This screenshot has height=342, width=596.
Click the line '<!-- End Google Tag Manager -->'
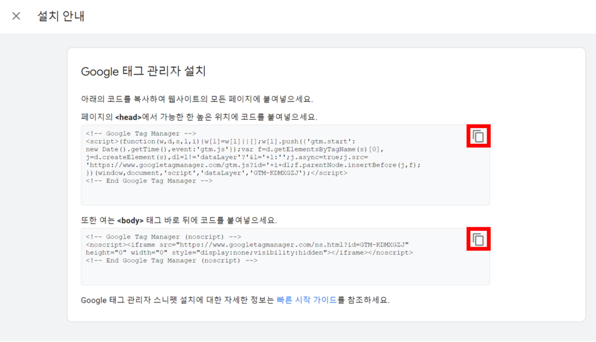[x=149, y=181]
